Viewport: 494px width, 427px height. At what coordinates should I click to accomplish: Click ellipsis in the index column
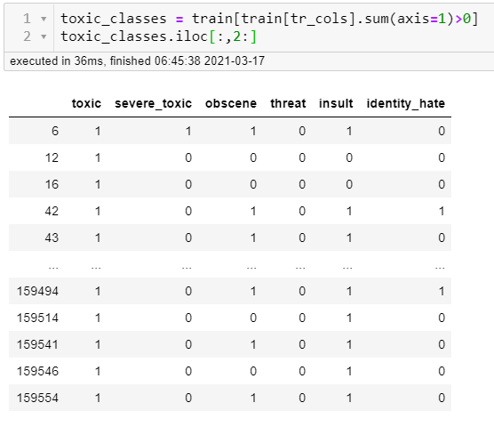[53, 268]
